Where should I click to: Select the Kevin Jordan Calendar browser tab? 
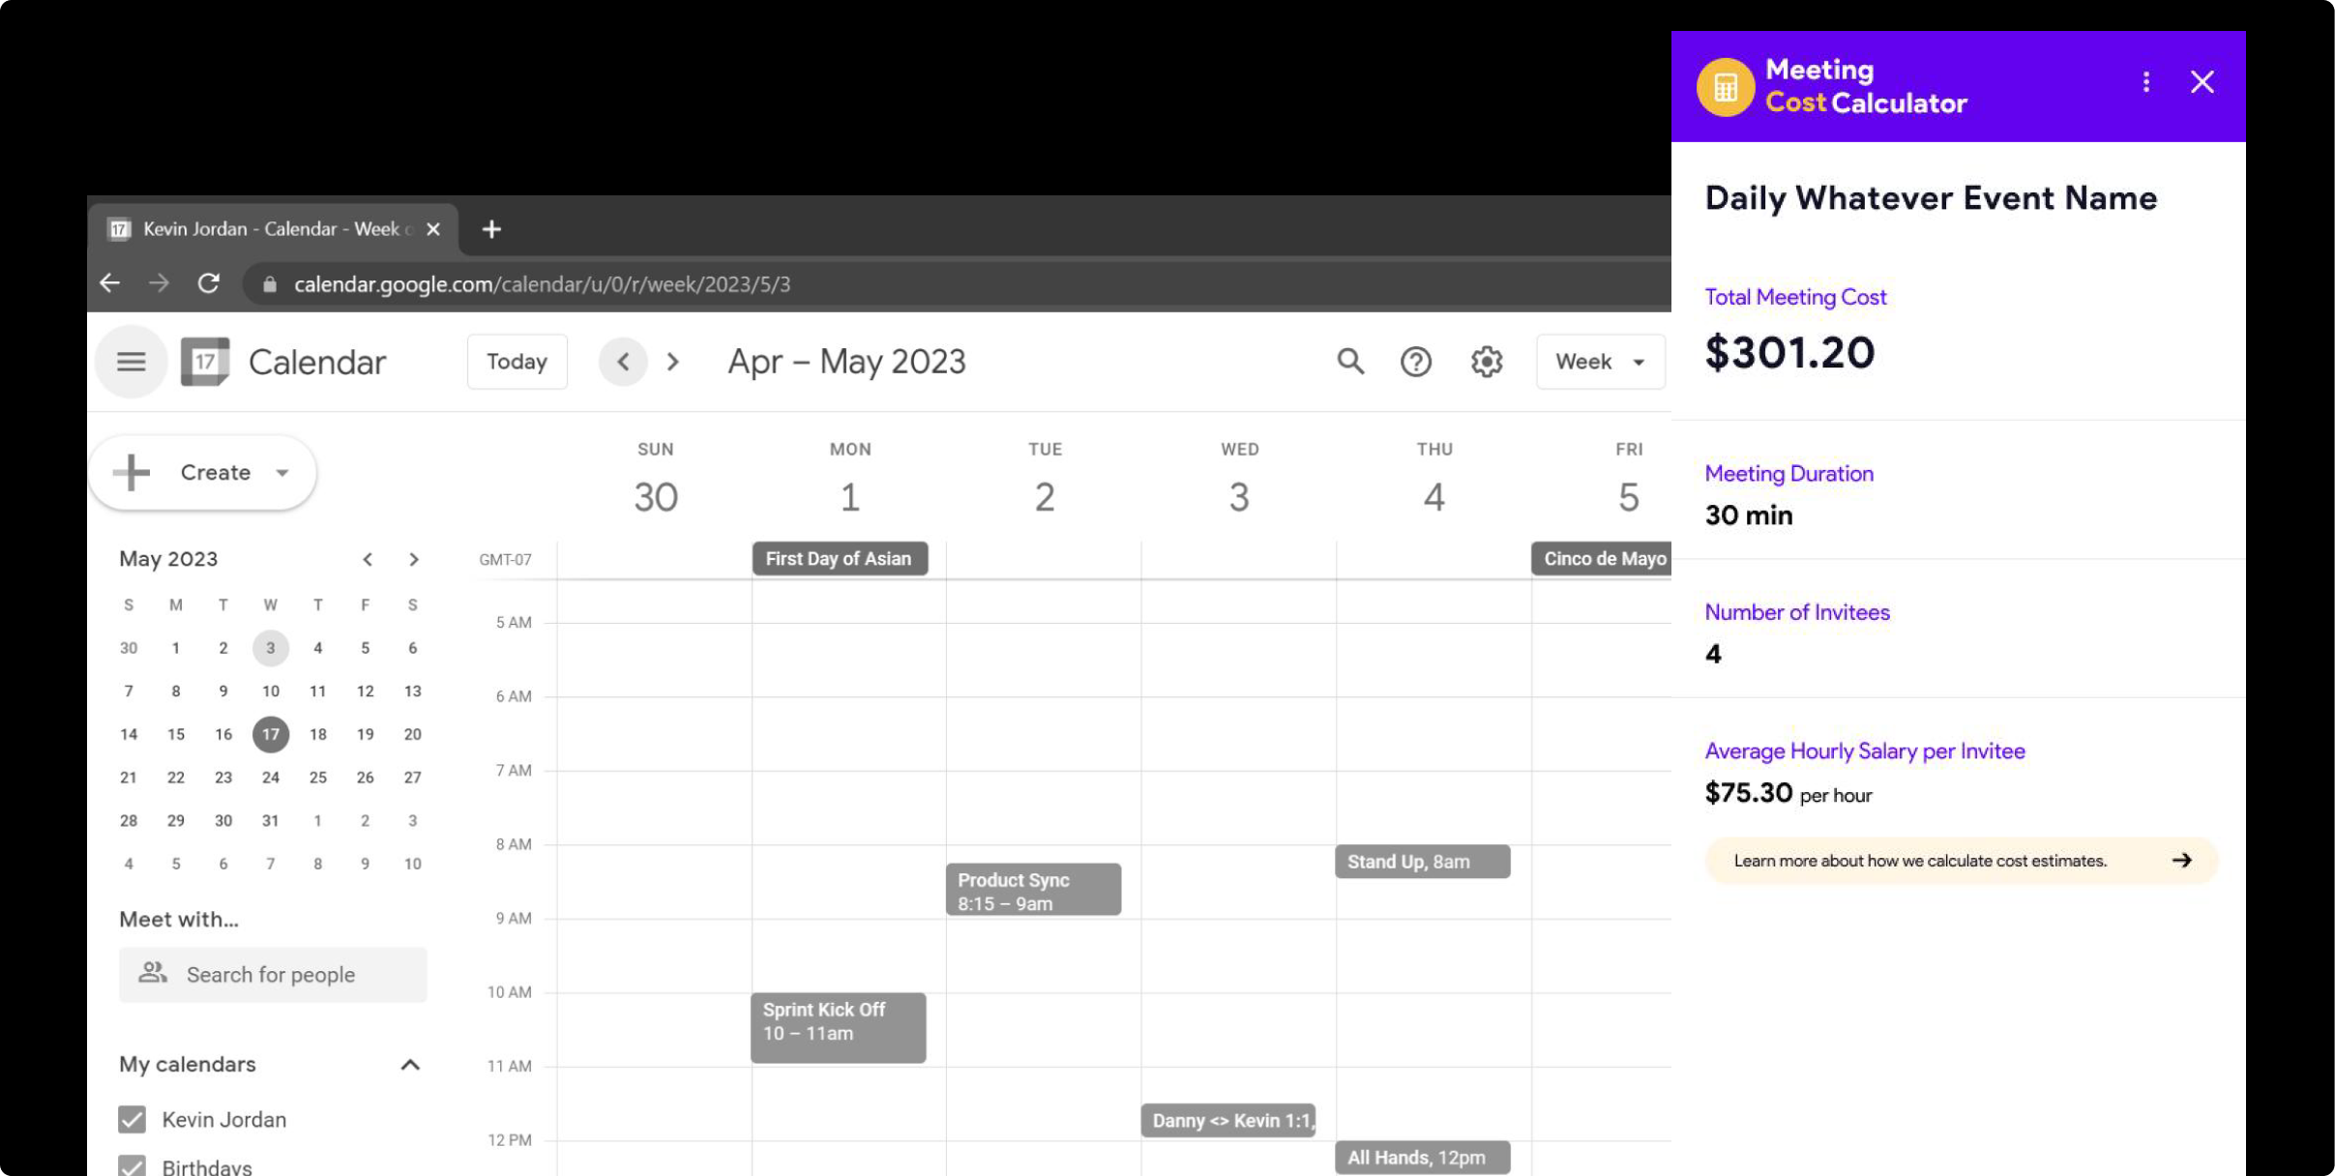tap(271, 229)
